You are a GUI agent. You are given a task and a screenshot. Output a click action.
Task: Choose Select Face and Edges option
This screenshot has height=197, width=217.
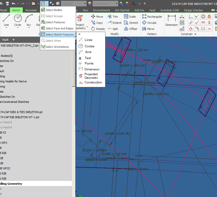pos(59,28)
